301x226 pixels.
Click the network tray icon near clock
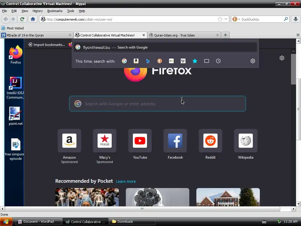click(x=279, y=222)
